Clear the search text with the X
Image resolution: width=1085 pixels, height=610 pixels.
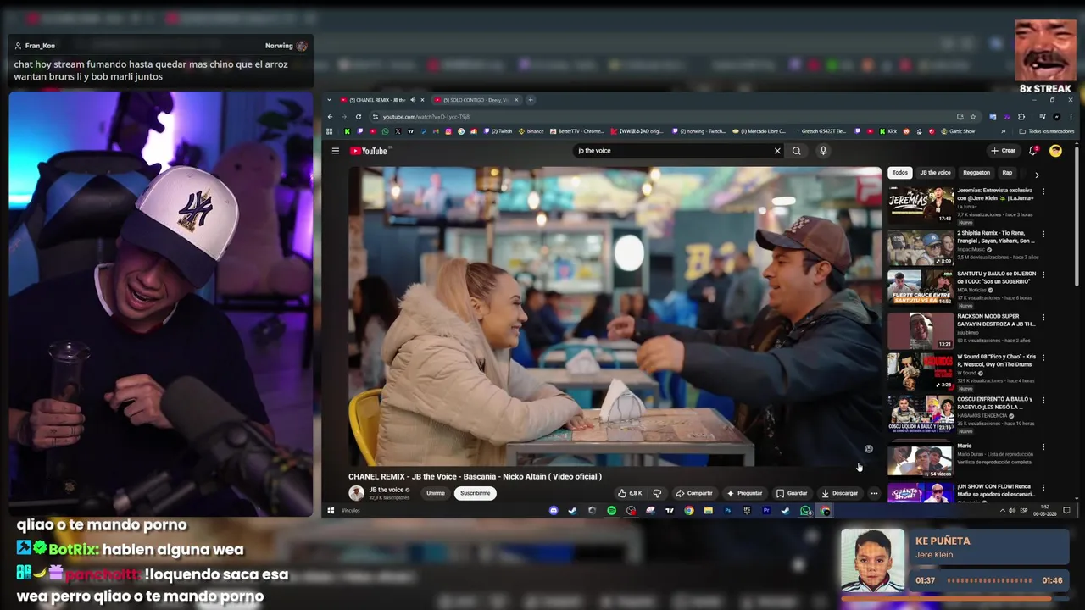[x=777, y=151]
